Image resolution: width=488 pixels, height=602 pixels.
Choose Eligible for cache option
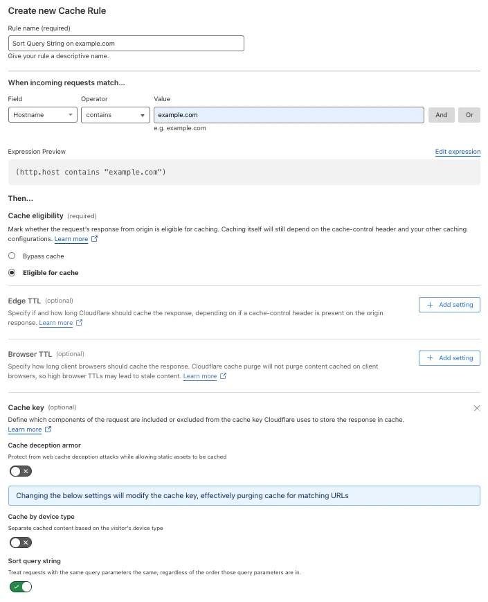pyautogui.click(x=10, y=272)
